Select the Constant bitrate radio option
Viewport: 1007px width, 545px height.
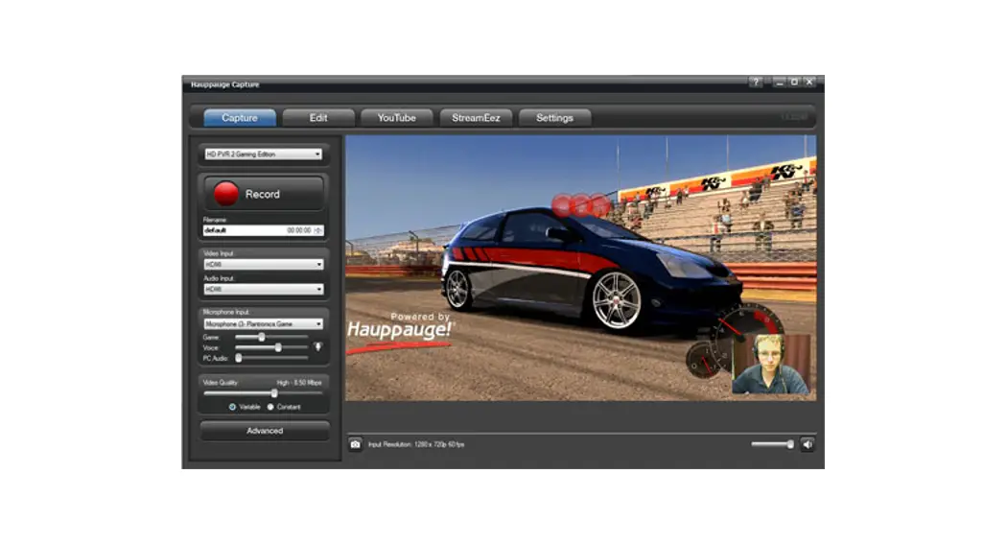pos(270,407)
